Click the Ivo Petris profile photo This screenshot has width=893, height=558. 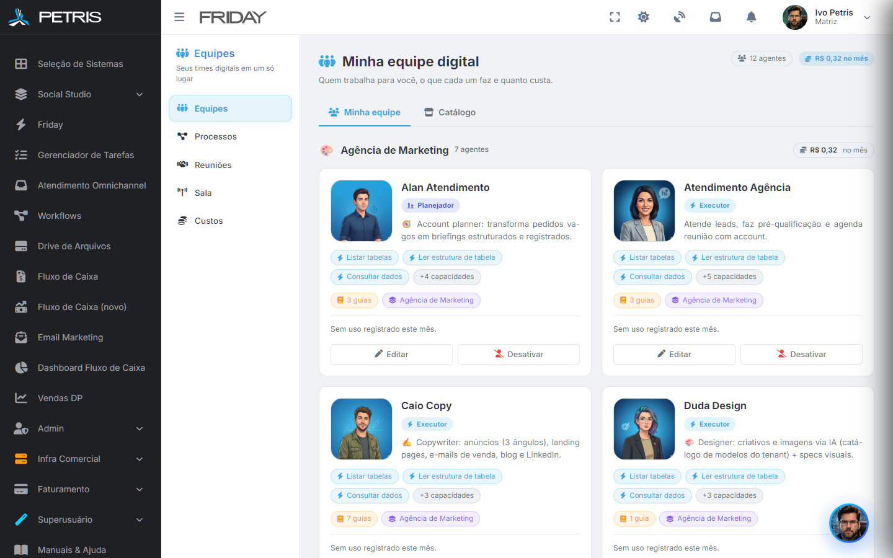pyautogui.click(x=795, y=17)
